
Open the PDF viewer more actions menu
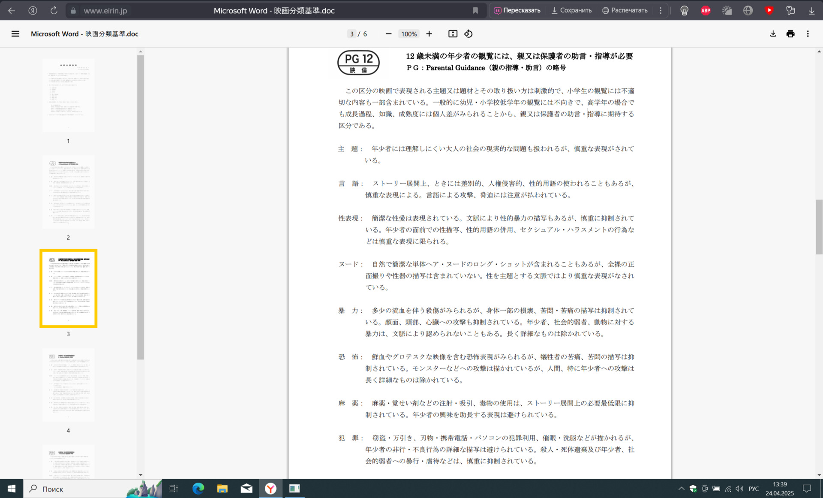(808, 34)
